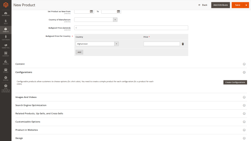The height and width of the screenshot is (141, 251).
Task: Open the Reports sidebar menu
Action: point(5,62)
